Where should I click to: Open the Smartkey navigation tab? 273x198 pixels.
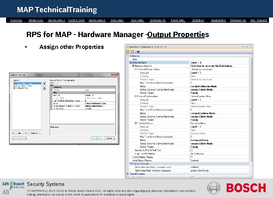(198, 20)
